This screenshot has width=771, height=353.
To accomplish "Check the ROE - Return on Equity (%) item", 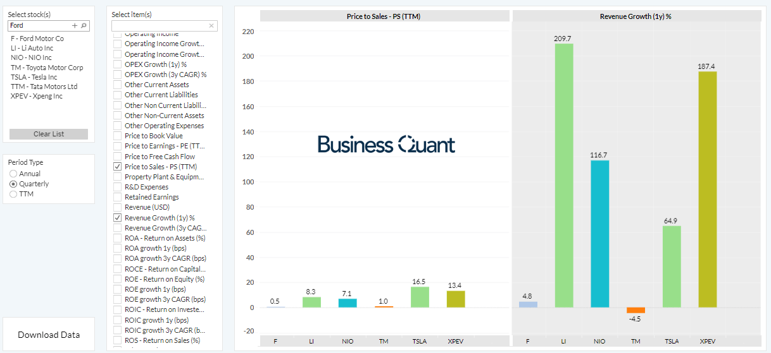I will pos(117,279).
